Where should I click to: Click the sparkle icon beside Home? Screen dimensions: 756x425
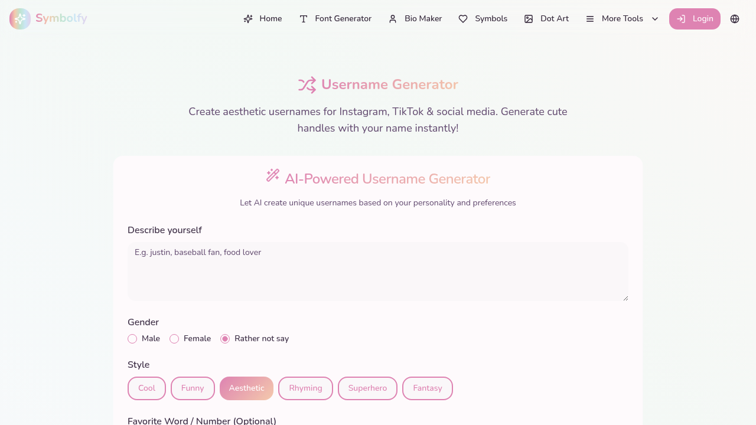(x=247, y=18)
